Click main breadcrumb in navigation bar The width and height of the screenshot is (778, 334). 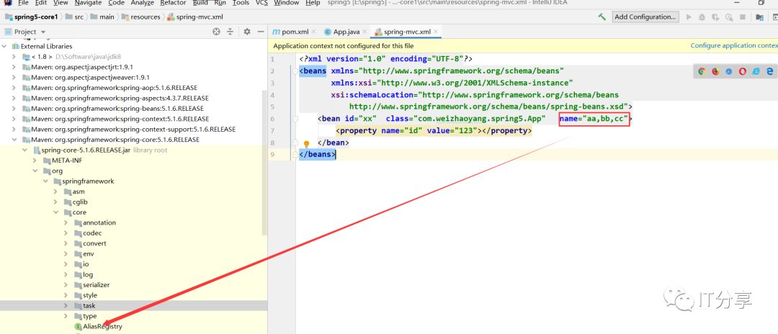(x=107, y=17)
